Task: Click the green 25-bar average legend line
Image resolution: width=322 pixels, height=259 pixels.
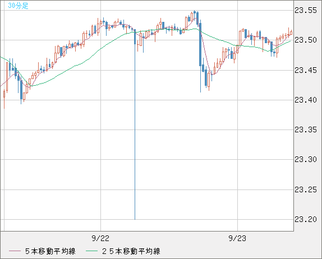Action: tap(91, 251)
